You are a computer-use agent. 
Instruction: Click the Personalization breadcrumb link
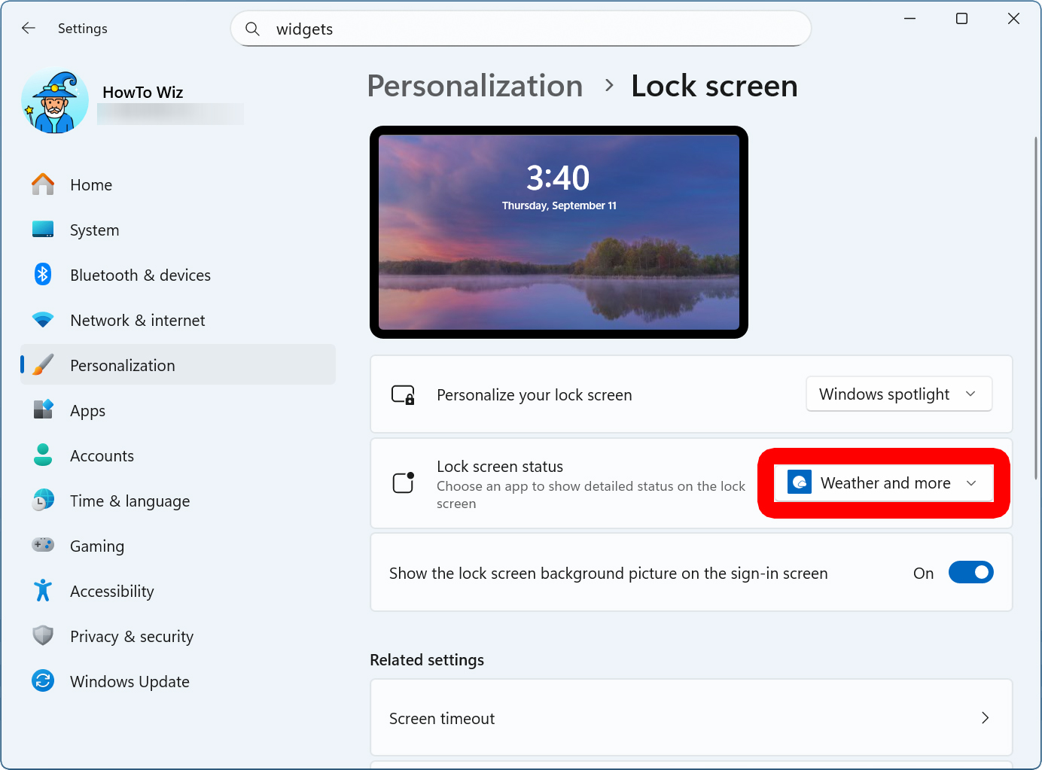pos(475,87)
